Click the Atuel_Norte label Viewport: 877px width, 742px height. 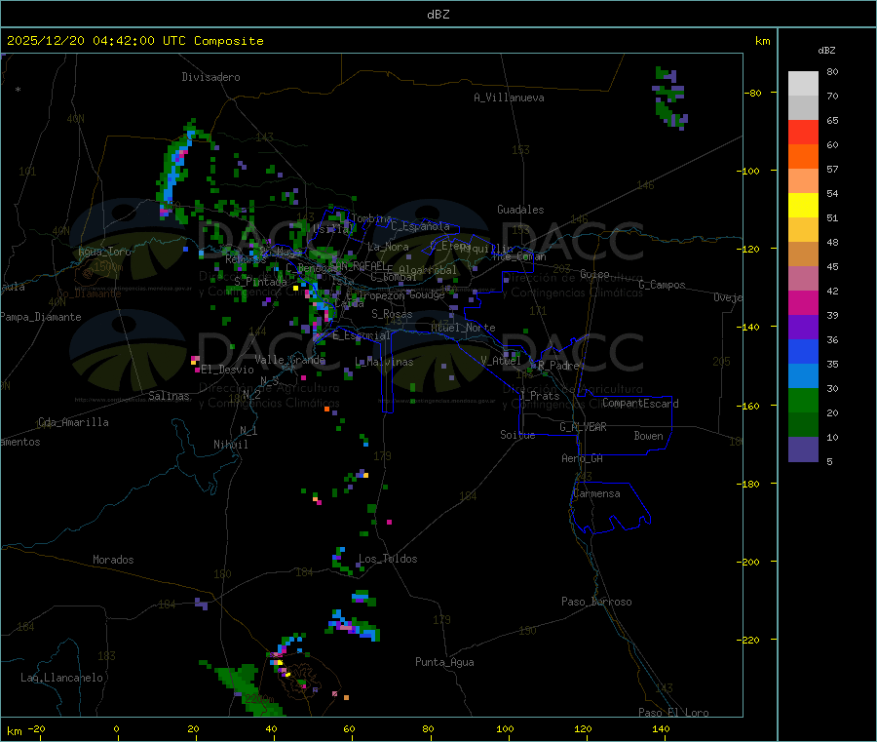(x=463, y=328)
